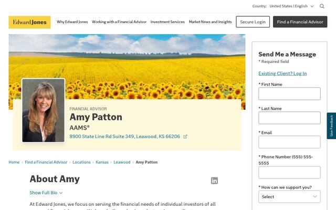Click Find a Financial Advisor button
The height and width of the screenshot is (210, 336).
pos(300,22)
